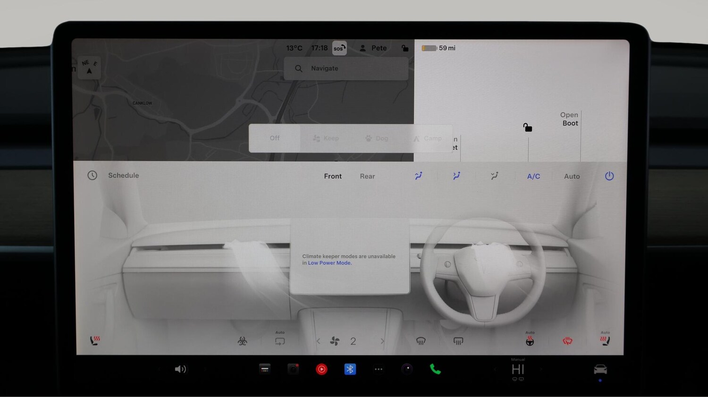The height and width of the screenshot is (397, 708).
Task: Toggle the air recirculation icon
Action: pos(280,341)
